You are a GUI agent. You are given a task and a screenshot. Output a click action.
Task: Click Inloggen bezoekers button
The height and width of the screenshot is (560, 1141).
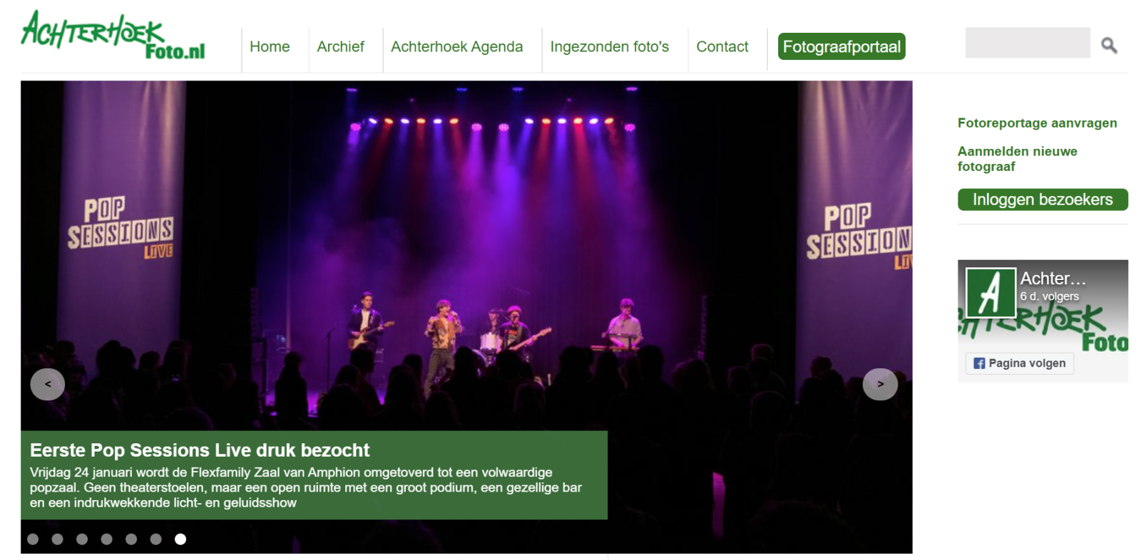[1043, 199]
